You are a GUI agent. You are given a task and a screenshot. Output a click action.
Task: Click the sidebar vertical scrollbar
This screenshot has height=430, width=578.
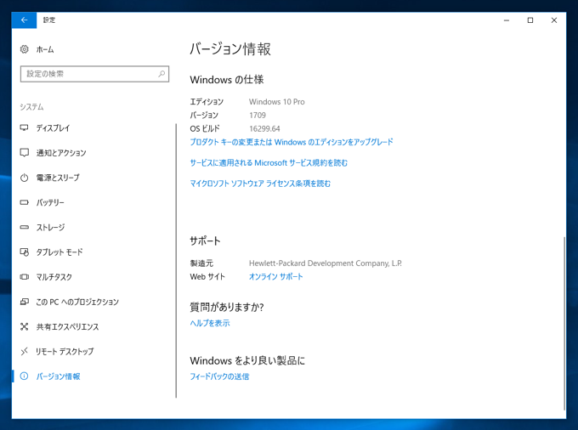tap(176, 261)
